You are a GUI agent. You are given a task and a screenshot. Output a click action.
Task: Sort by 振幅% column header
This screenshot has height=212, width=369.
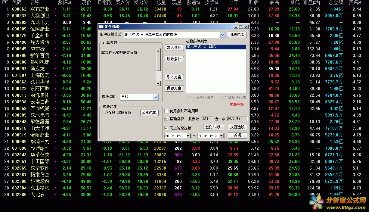(355, 2)
